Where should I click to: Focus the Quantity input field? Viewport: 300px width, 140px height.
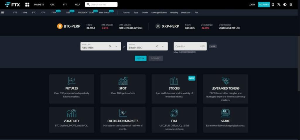tap(190, 46)
